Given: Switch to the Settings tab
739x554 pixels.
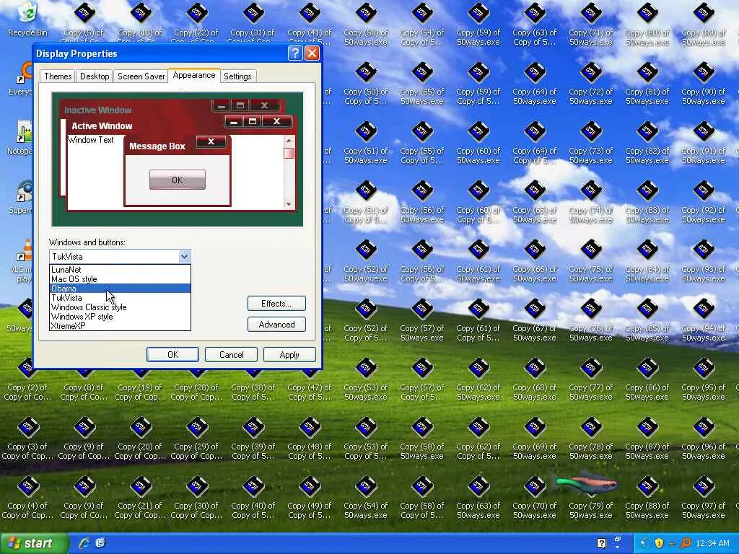Looking at the screenshot, I should pyautogui.click(x=237, y=76).
